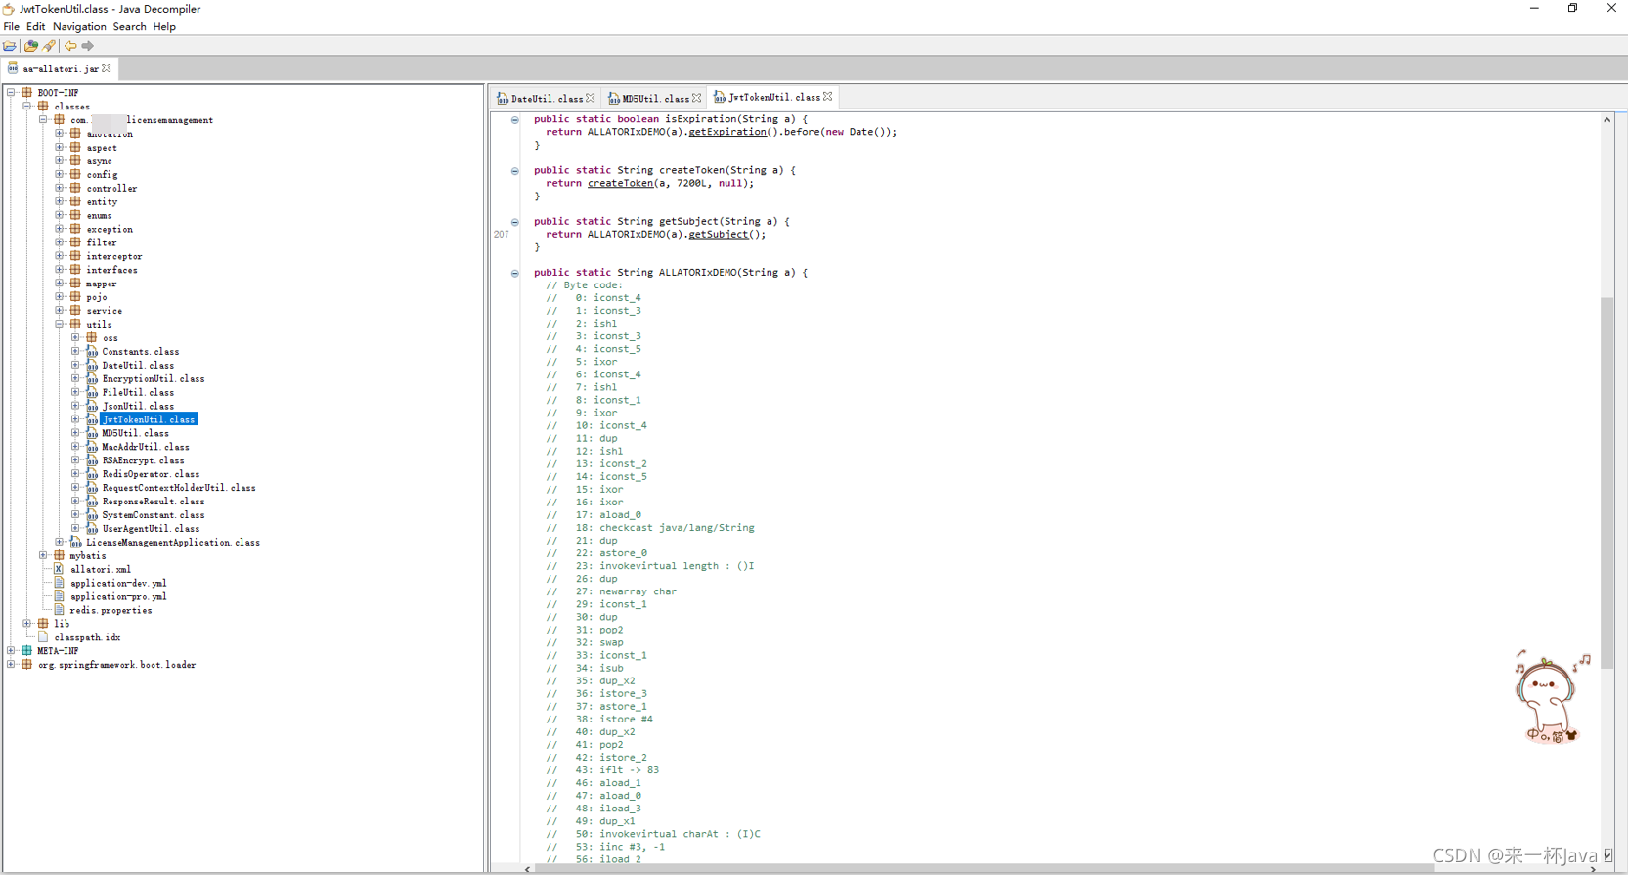Click the Open Type toolbar icon
This screenshot has width=1628, height=875.
[x=31, y=46]
